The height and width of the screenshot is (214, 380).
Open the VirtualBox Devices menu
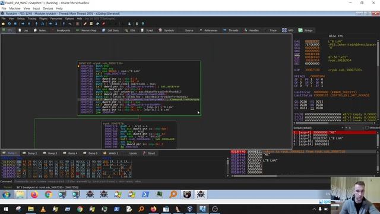point(47,8)
